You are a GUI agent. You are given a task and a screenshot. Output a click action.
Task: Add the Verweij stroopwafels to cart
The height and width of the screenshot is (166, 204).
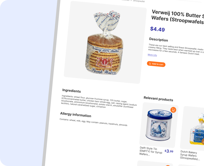click(x=156, y=64)
